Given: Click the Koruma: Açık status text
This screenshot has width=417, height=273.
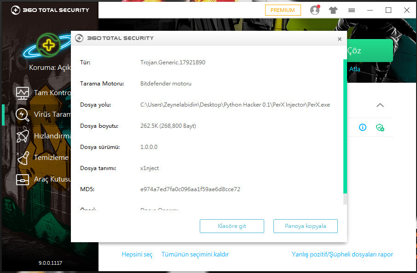Looking at the screenshot, I should pyautogui.click(x=50, y=68).
